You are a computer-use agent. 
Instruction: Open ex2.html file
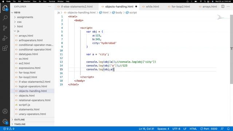[32, 63]
